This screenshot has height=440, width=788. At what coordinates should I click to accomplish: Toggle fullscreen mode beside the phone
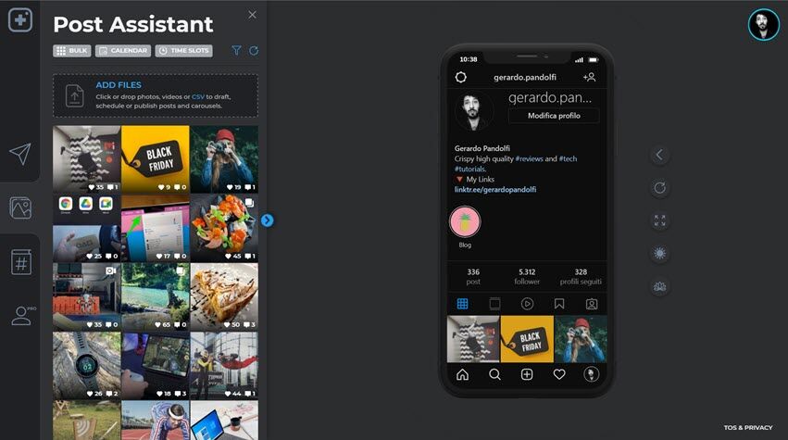(x=659, y=220)
